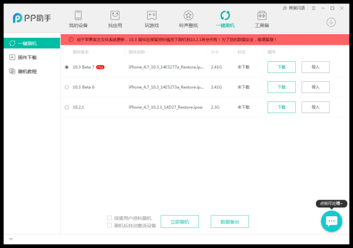
Task: Open the 我的设备 (My Device) section
Action: point(78,19)
